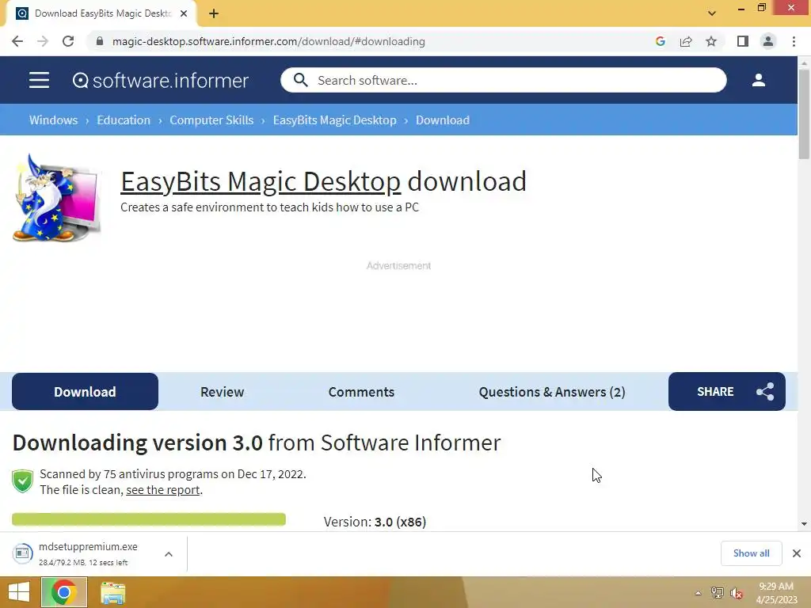Go back using the browser back arrow
This screenshot has height=608, width=811.
click(17, 41)
